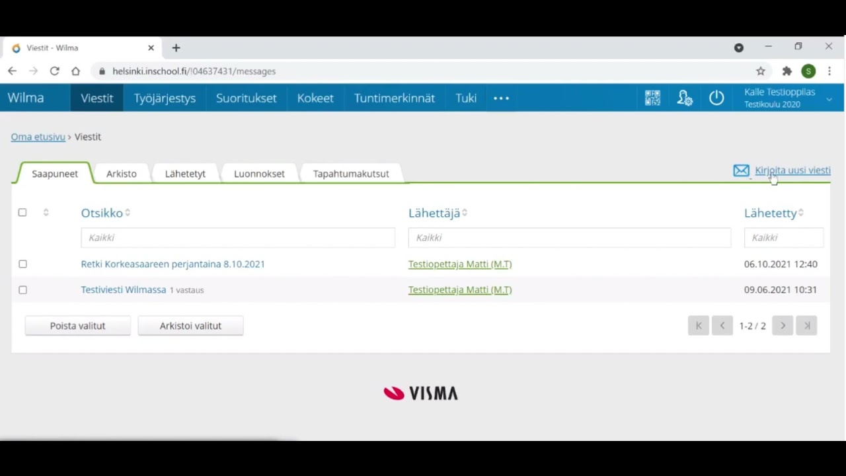Bookmark this page with star icon
This screenshot has width=846, height=476.
coord(761,71)
